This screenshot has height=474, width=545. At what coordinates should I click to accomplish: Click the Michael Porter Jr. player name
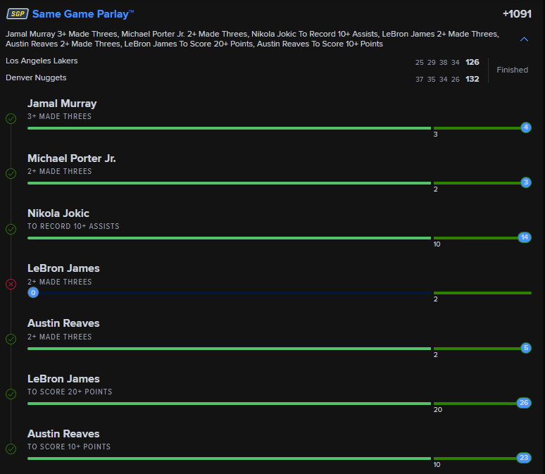tap(72, 158)
